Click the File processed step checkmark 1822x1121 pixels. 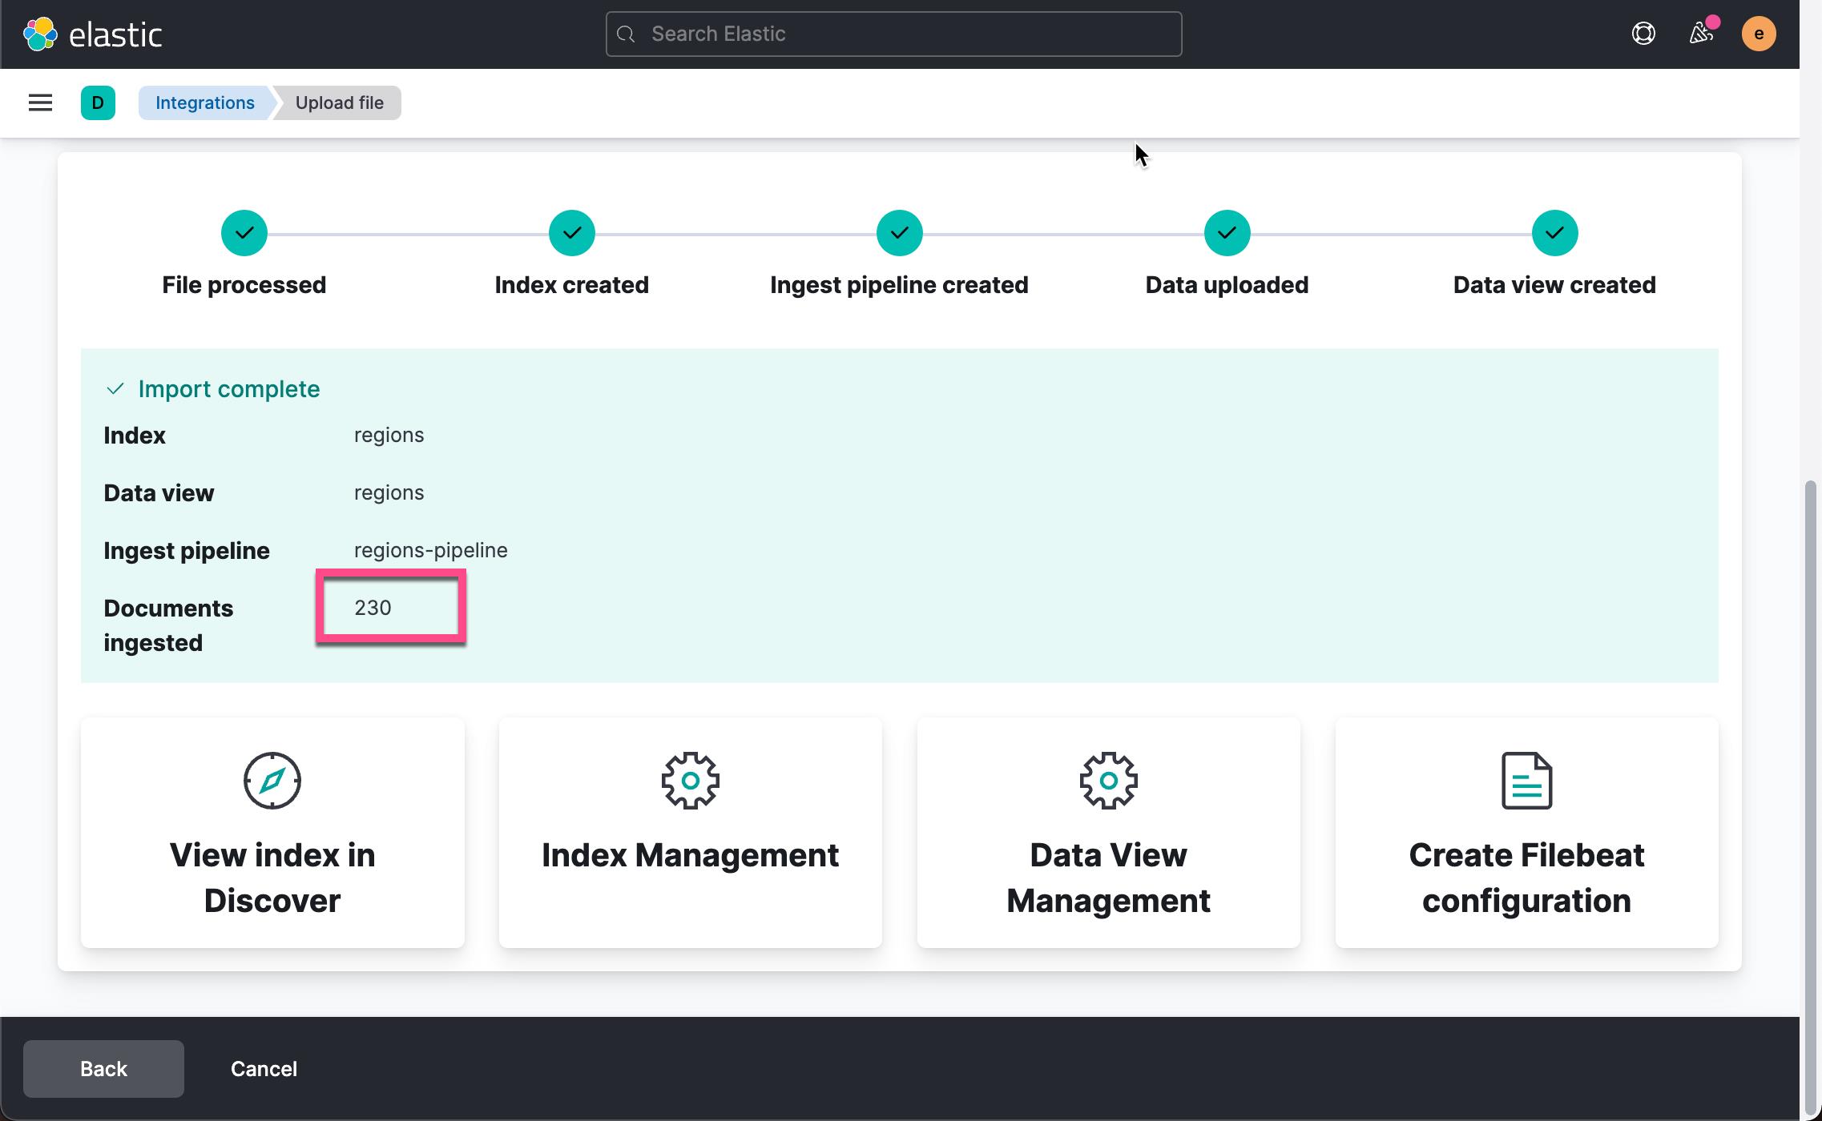244,233
